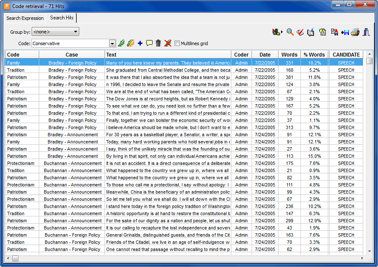Click the Words cell showing 236
Screen dimensions: 378x267
[x=289, y=206]
